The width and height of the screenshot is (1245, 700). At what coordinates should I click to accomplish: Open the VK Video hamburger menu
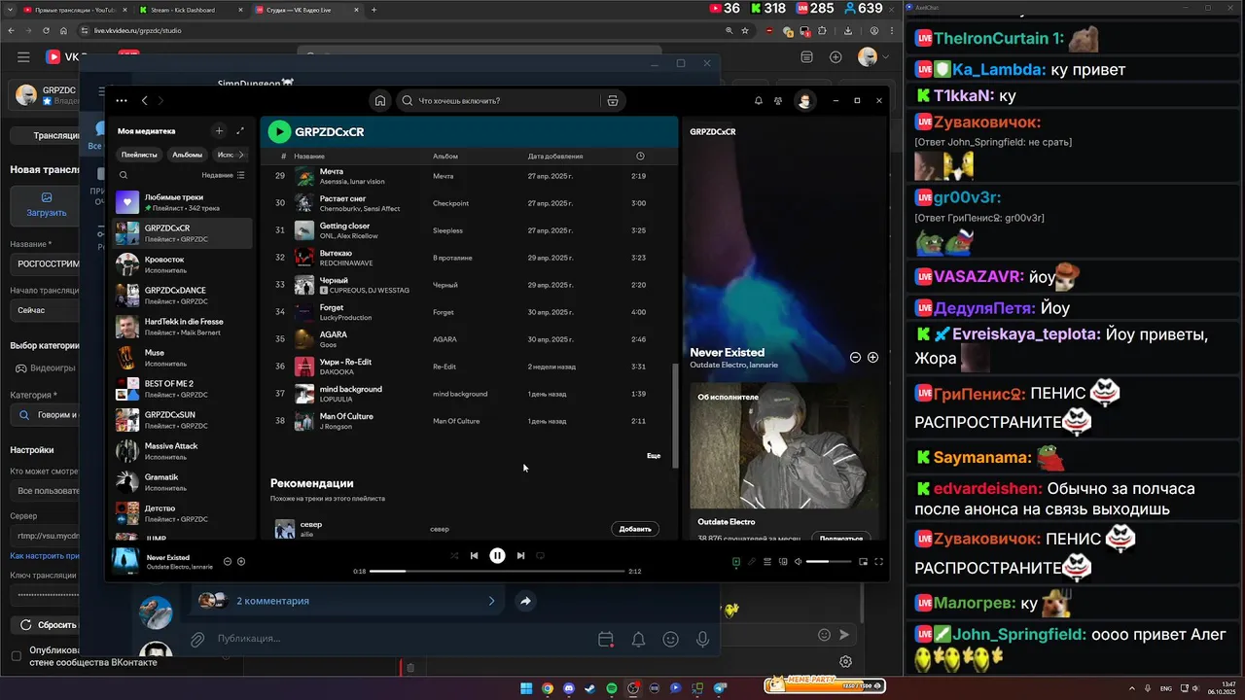tap(23, 57)
